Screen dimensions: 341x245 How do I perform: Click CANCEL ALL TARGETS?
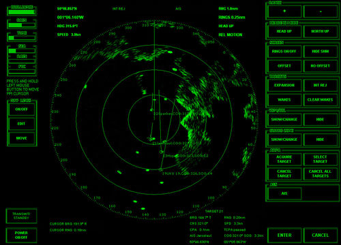[321, 174]
